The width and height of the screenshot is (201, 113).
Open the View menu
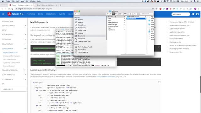tap(23, 1)
